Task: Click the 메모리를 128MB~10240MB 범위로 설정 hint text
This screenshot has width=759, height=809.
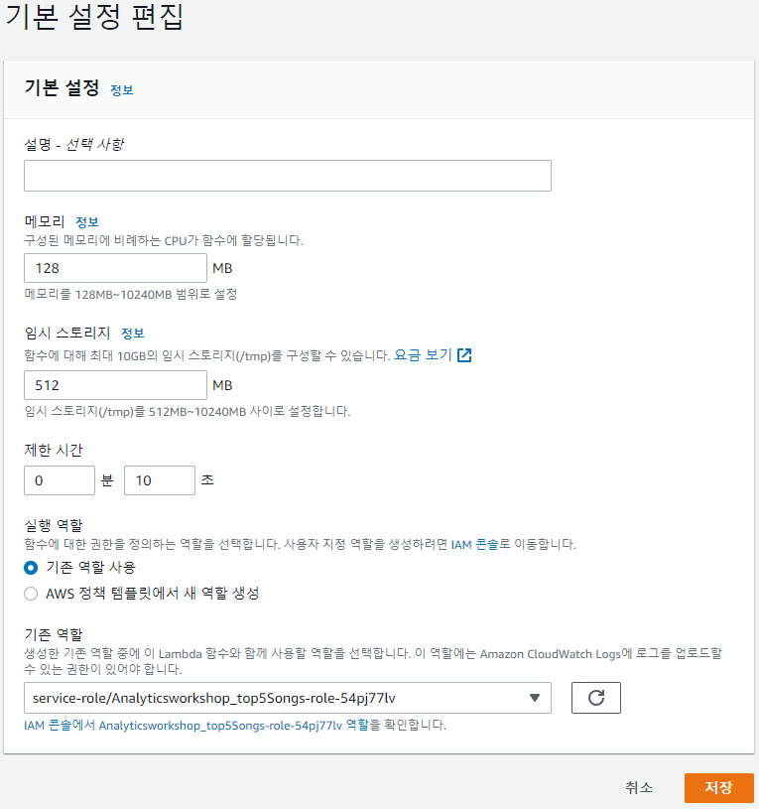Action: (x=130, y=295)
